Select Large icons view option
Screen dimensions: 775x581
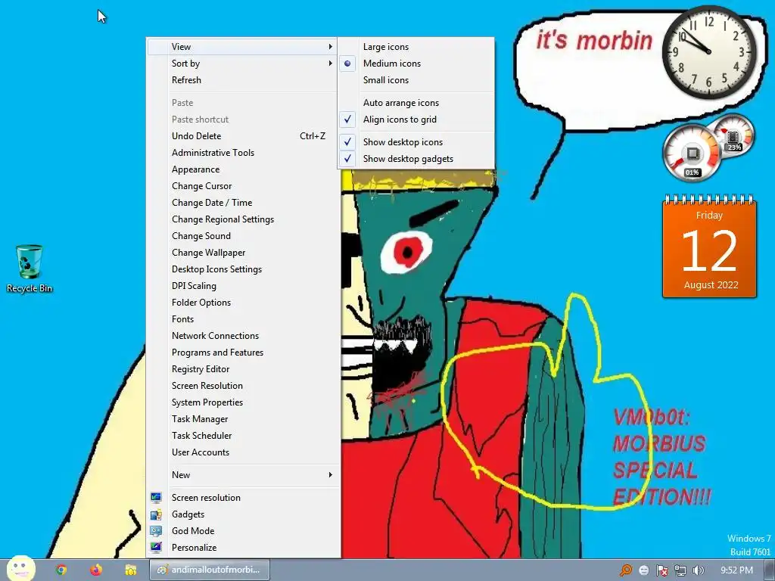[416, 47]
